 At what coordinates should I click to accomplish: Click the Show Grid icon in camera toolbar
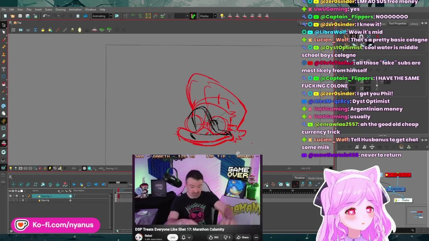click(13, 30)
